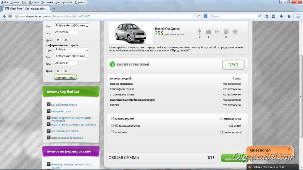
Task: Click the air conditioning snowflake icon
Action: point(235,32)
